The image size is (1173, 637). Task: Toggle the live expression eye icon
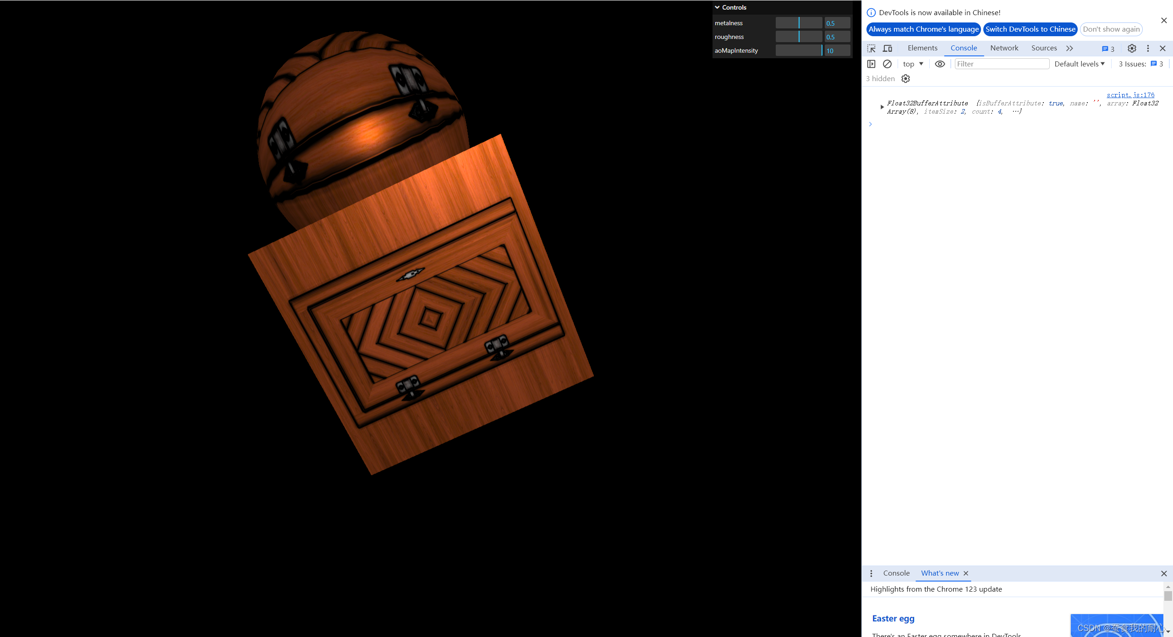(x=940, y=64)
